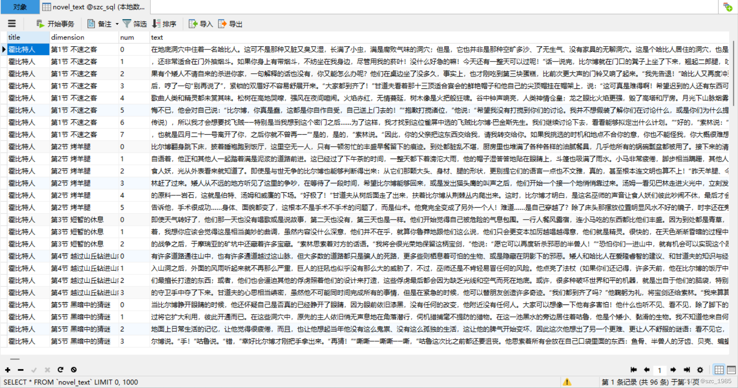
Task: Click the 第5节 黑暗中的猜谜 cell with num 0
Action: (84, 304)
